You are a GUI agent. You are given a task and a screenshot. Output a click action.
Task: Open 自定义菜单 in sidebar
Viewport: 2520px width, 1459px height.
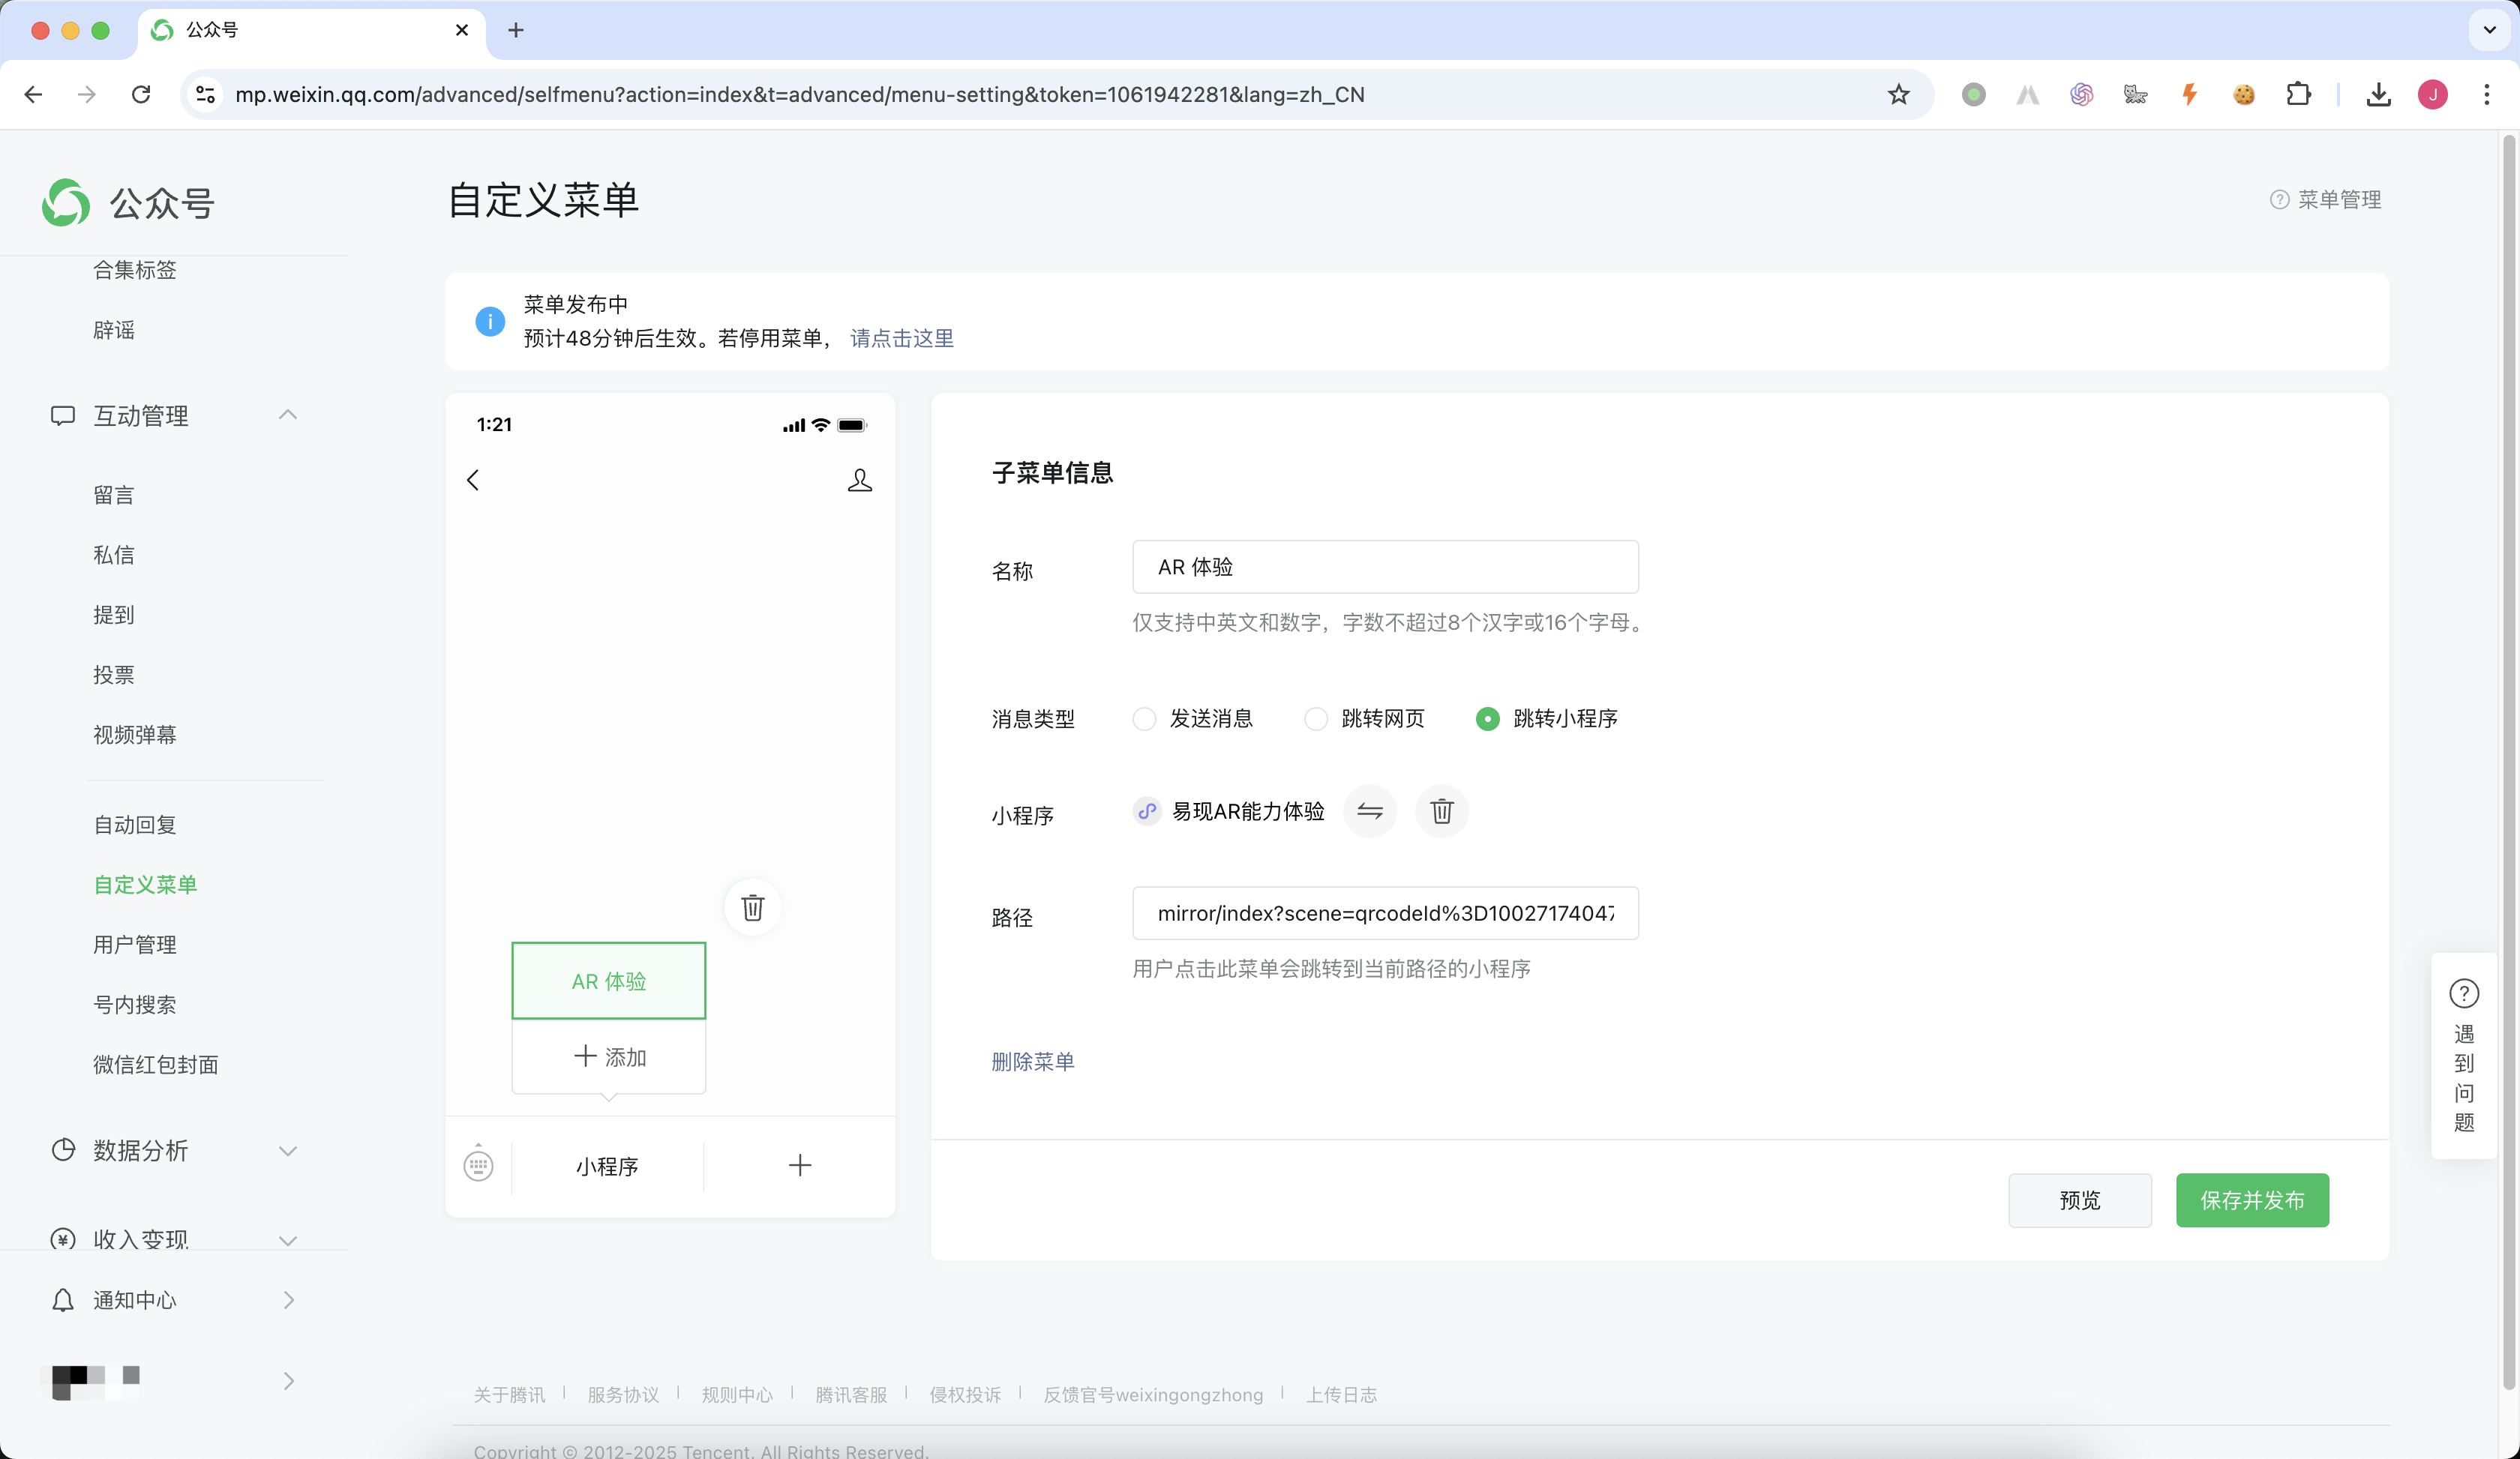pos(145,885)
